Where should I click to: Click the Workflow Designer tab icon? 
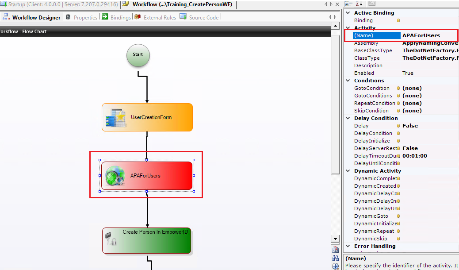pyautogui.click(x=6, y=17)
